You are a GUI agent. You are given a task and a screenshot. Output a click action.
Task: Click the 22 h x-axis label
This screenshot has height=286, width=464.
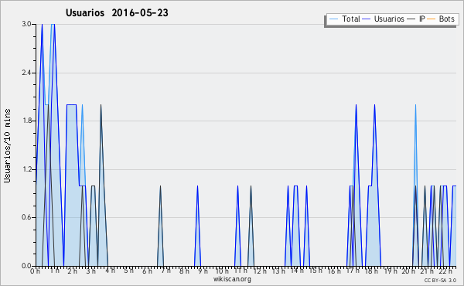pyautogui.click(x=445, y=271)
